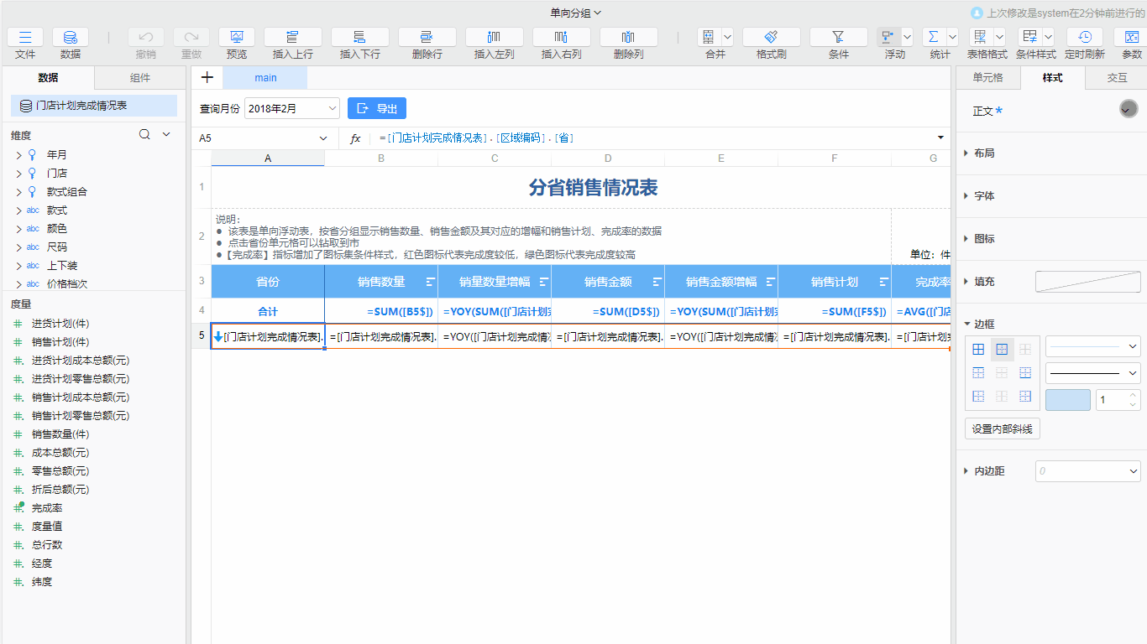This screenshot has height=644, width=1147.
Task: Open the 条件 filter condition tool
Action: click(838, 37)
